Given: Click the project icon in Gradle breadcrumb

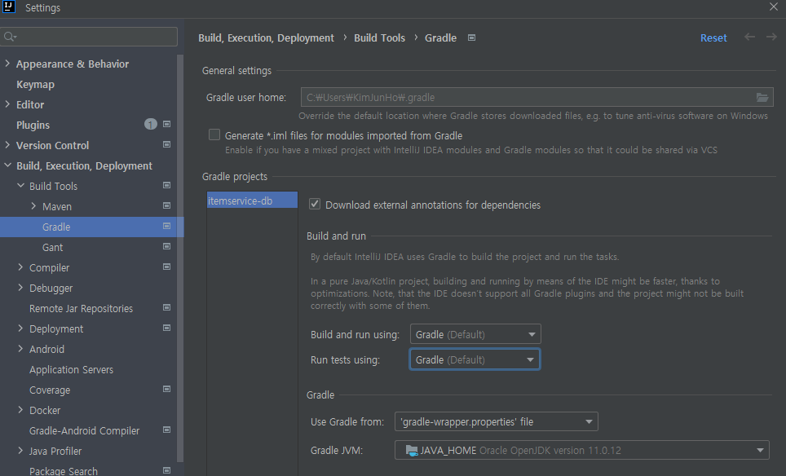Looking at the screenshot, I should coord(471,37).
